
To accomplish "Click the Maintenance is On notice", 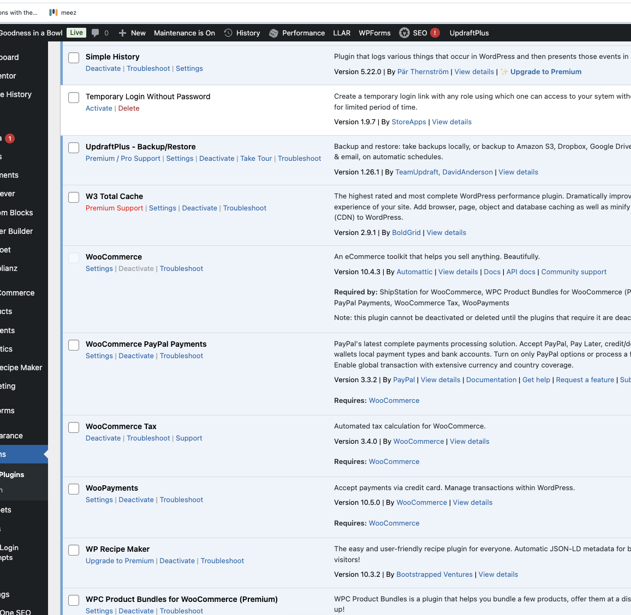I will pyautogui.click(x=184, y=33).
